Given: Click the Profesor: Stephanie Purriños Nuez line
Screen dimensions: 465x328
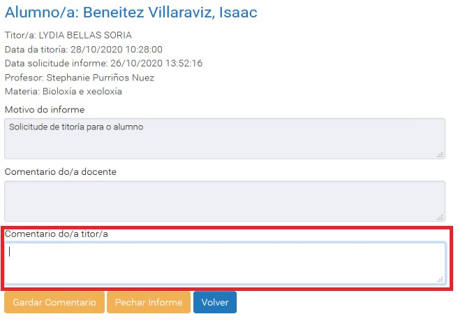Looking at the screenshot, I should point(80,78).
